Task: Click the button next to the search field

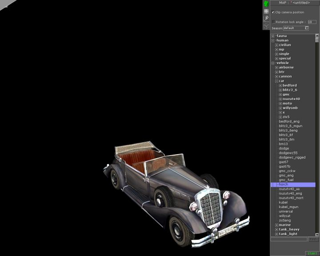Action: (x=313, y=240)
